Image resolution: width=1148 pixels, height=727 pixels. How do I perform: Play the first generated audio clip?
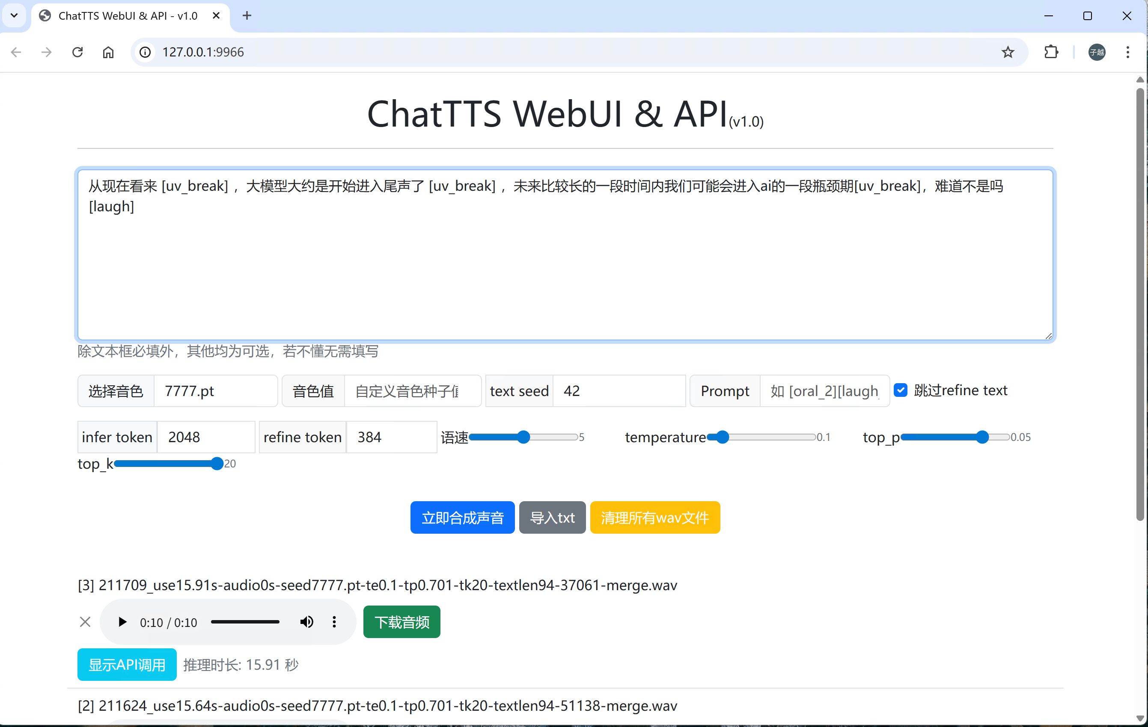pyautogui.click(x=122, y=622)
